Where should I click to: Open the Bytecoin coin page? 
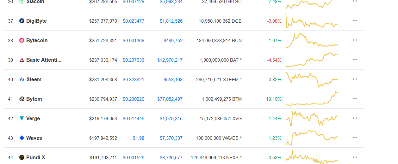(37, 41)
